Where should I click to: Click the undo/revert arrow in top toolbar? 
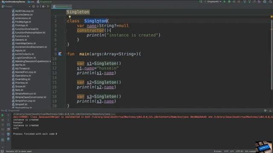(259, 2)
